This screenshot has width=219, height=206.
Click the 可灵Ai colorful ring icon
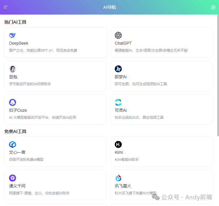click(x=118, y=102)
